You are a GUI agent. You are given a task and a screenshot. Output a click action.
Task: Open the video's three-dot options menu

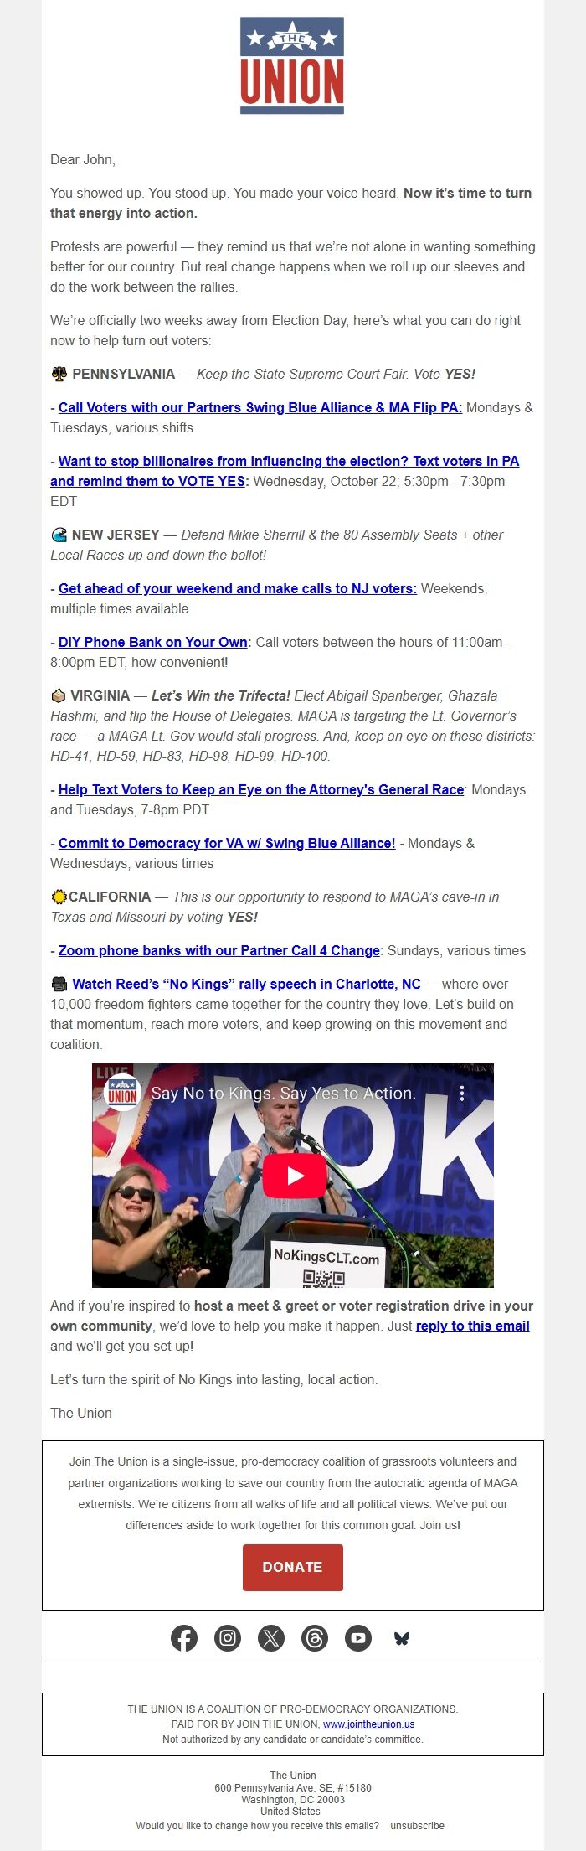[461, 1094]
